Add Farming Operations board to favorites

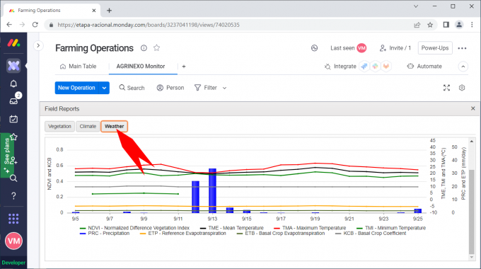[157, 48]
